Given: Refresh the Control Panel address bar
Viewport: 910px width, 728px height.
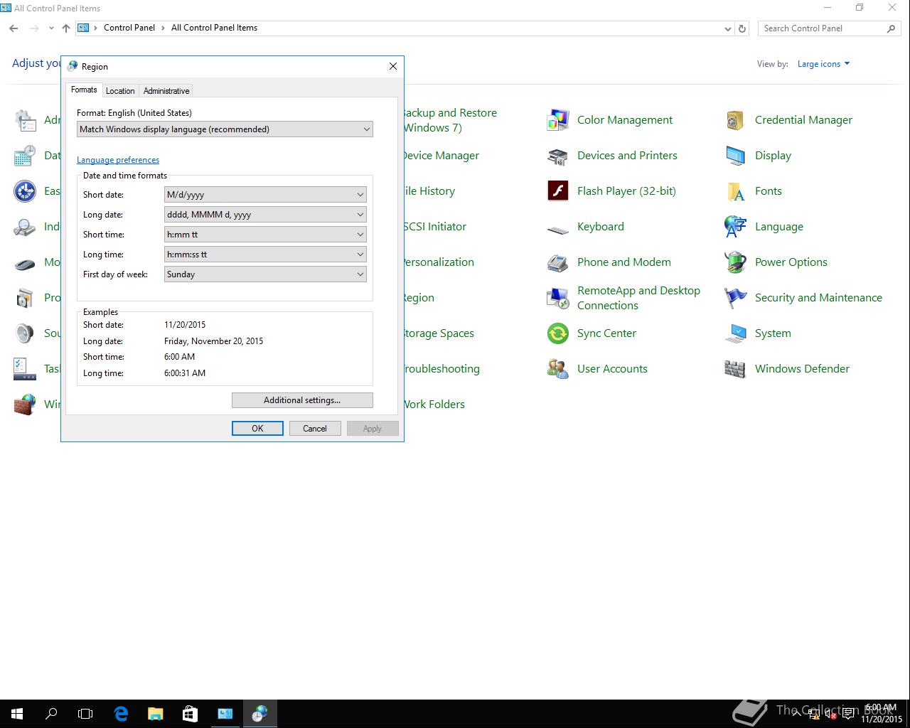Looking at the screenshot, I should click(x=742, y=28).
